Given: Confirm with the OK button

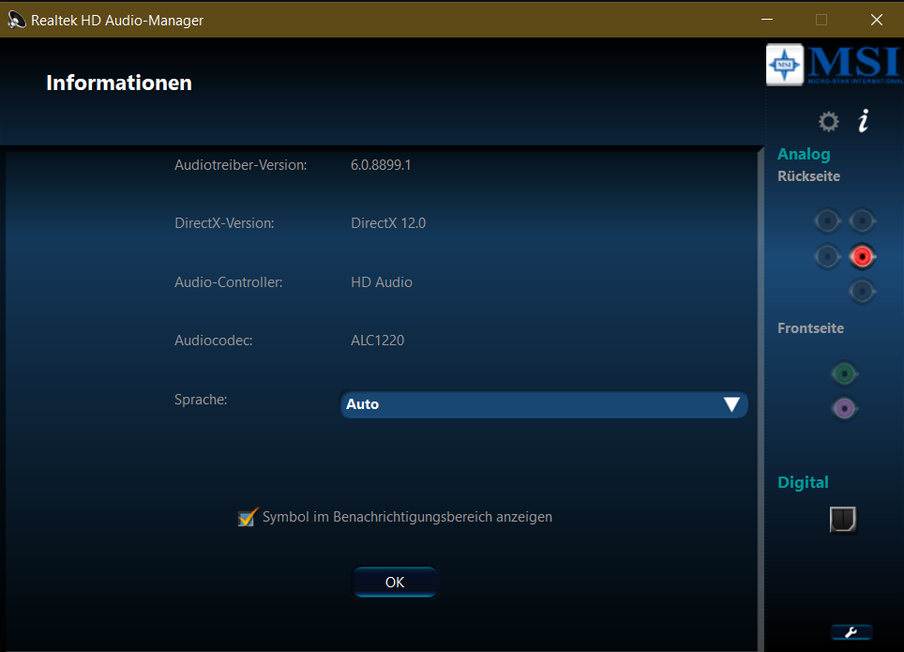Looking at the screenshot, I should (395, 583).
